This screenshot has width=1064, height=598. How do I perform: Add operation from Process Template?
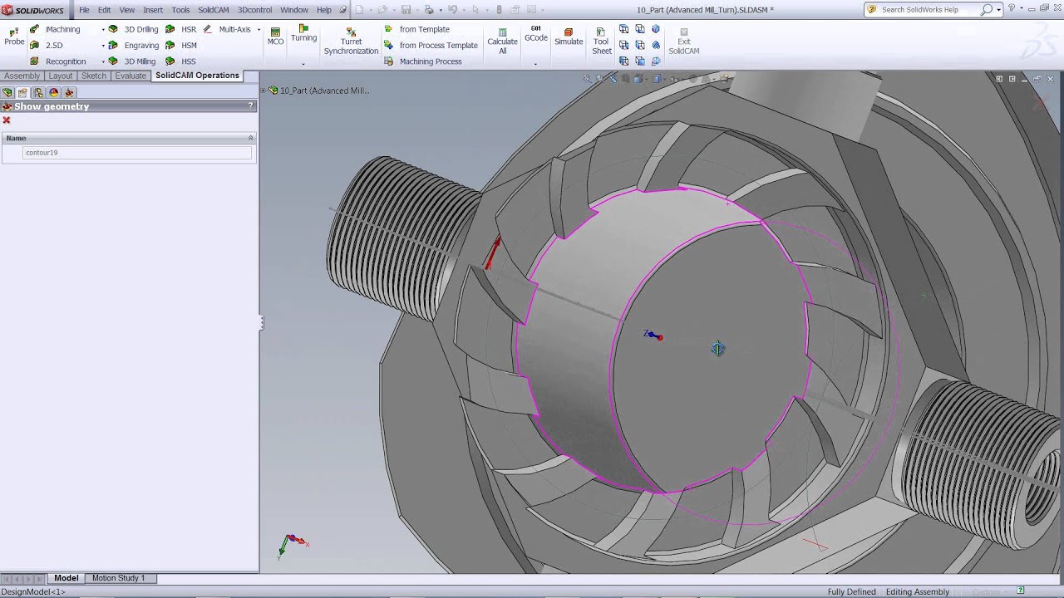click(x=431, y=45)
